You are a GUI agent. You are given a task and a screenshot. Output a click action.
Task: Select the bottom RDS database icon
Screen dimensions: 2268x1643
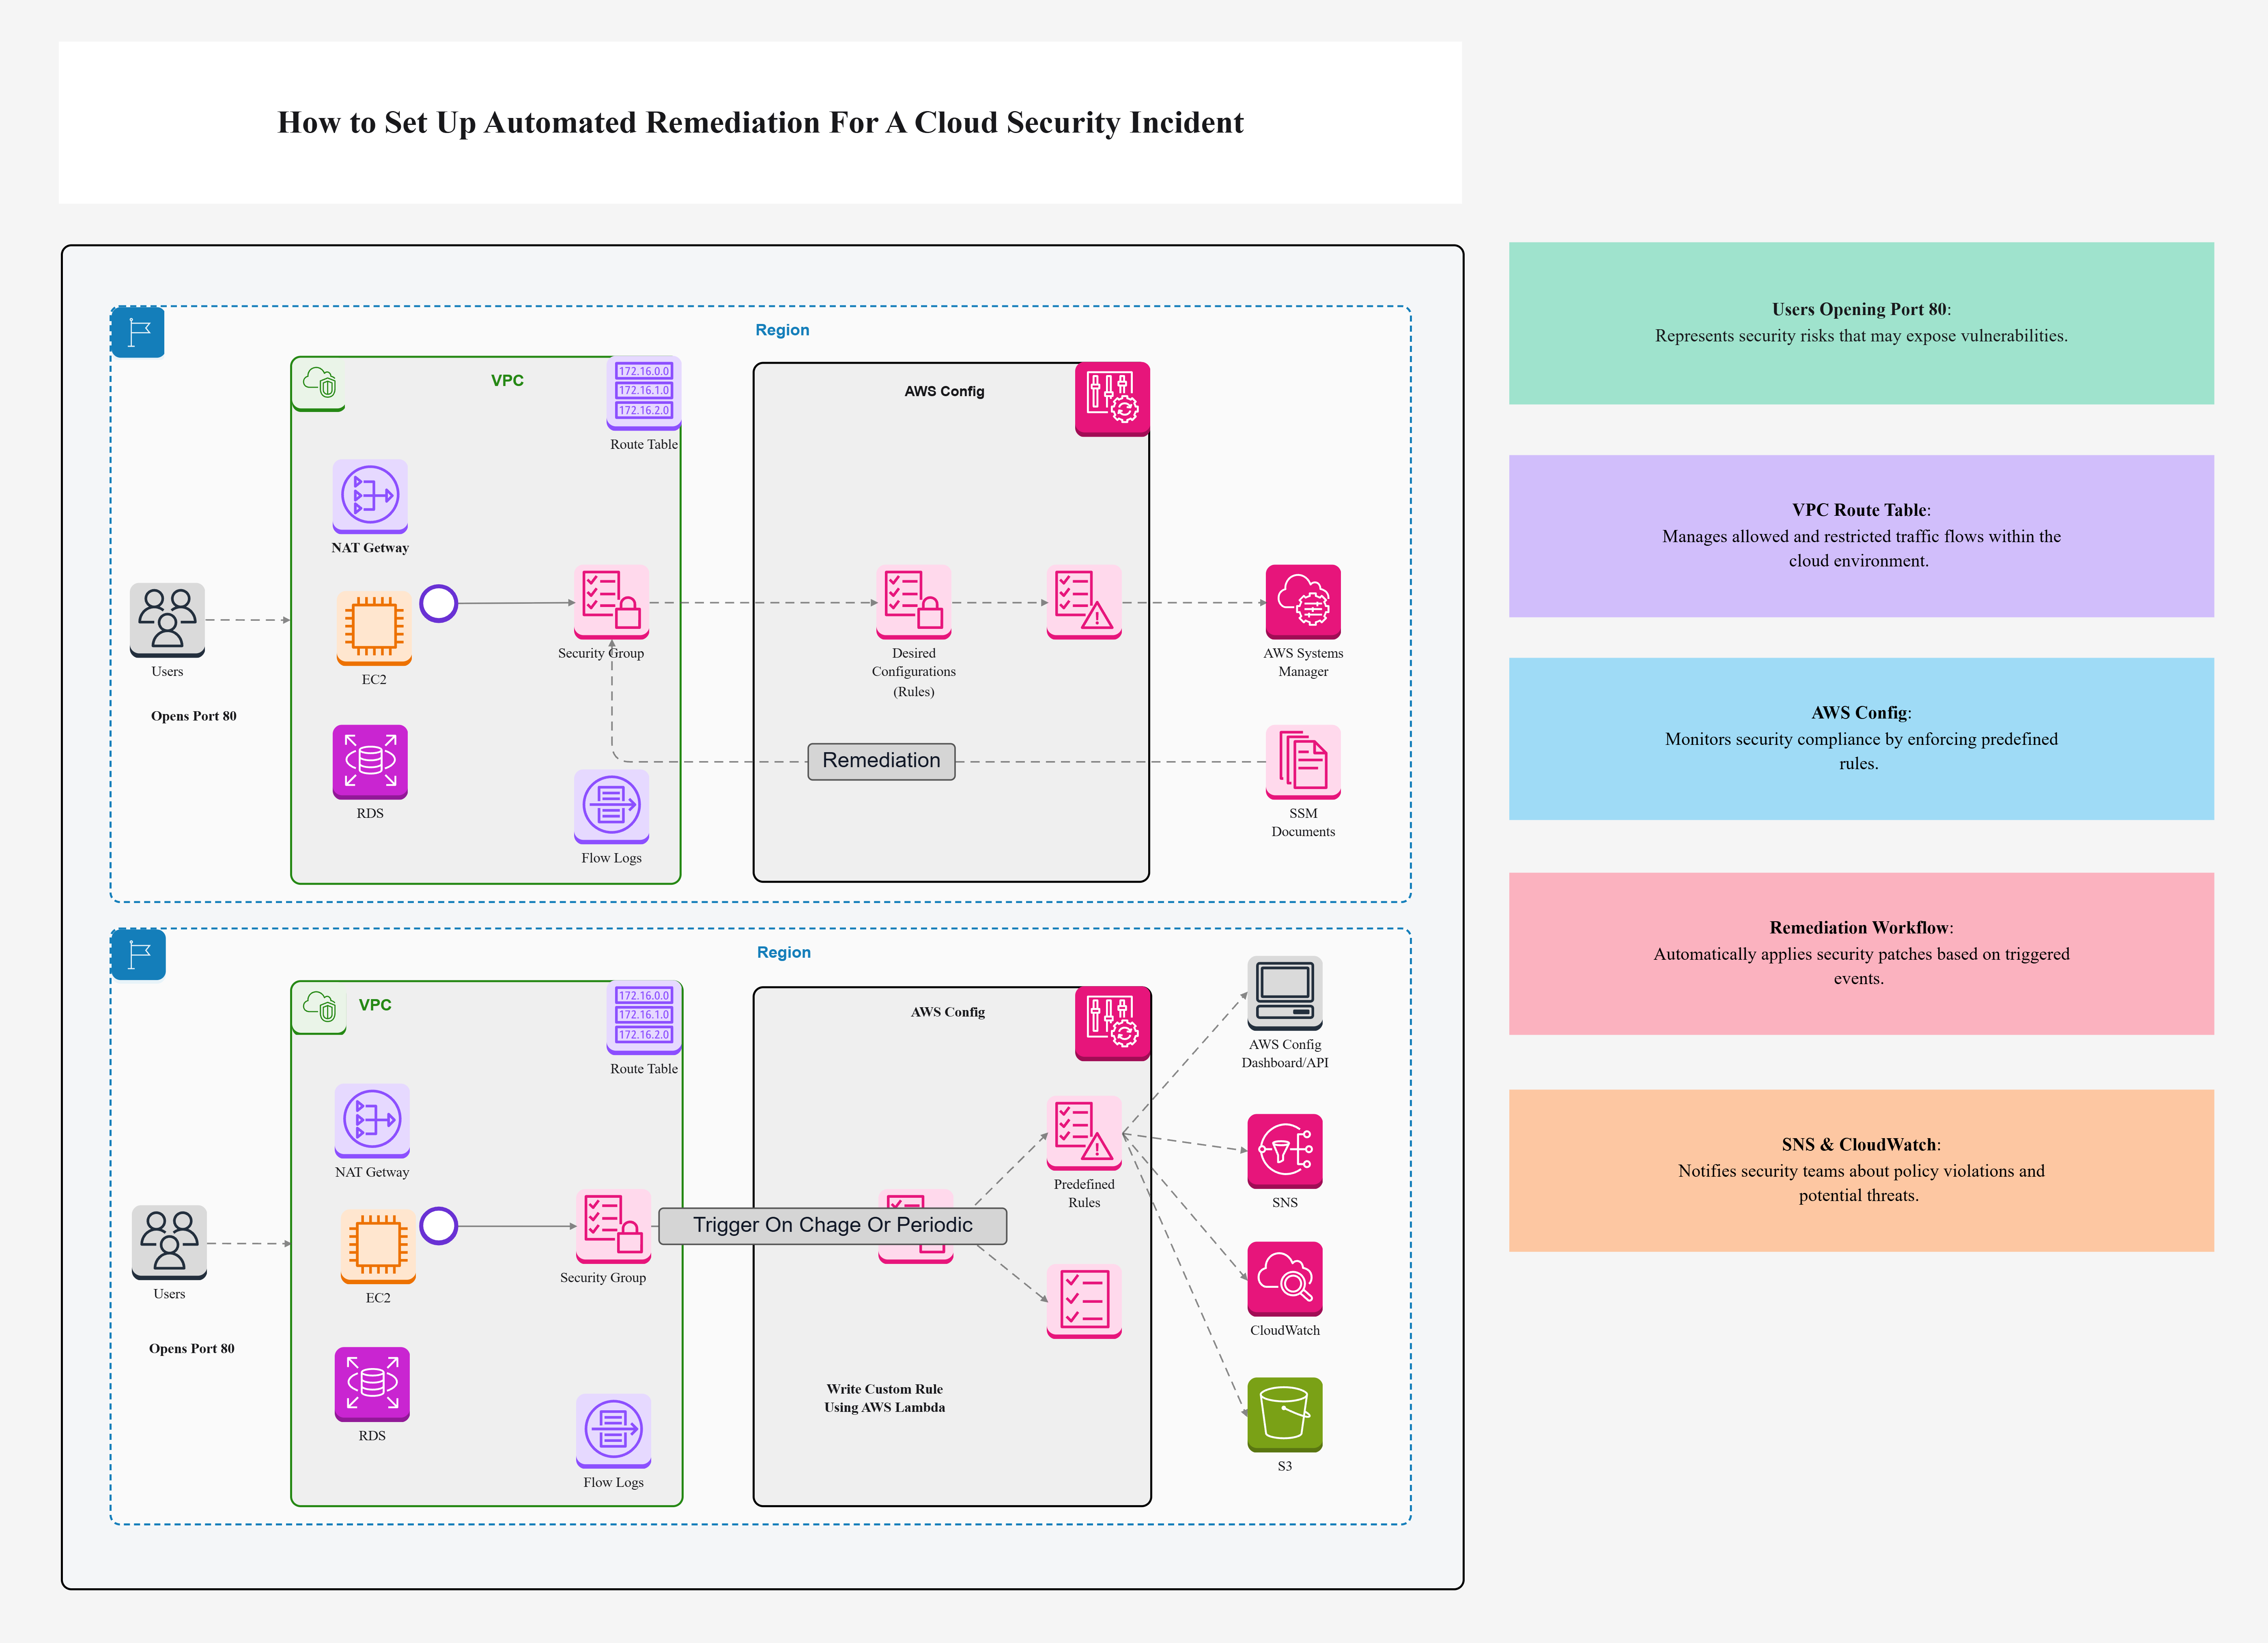click(x=372, y=1384)
